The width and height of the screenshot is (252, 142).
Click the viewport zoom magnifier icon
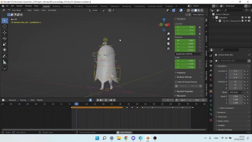tap(169, 34)
